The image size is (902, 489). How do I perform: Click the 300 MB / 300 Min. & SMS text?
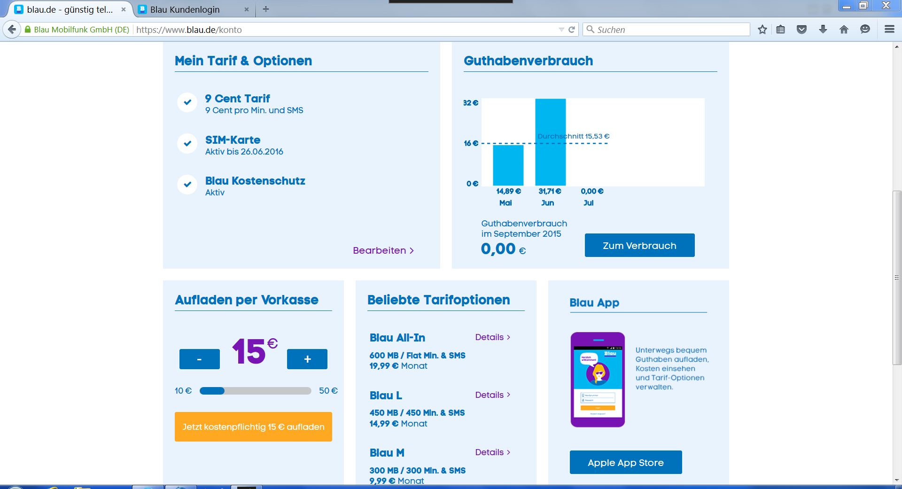click(x=418, y=471)
